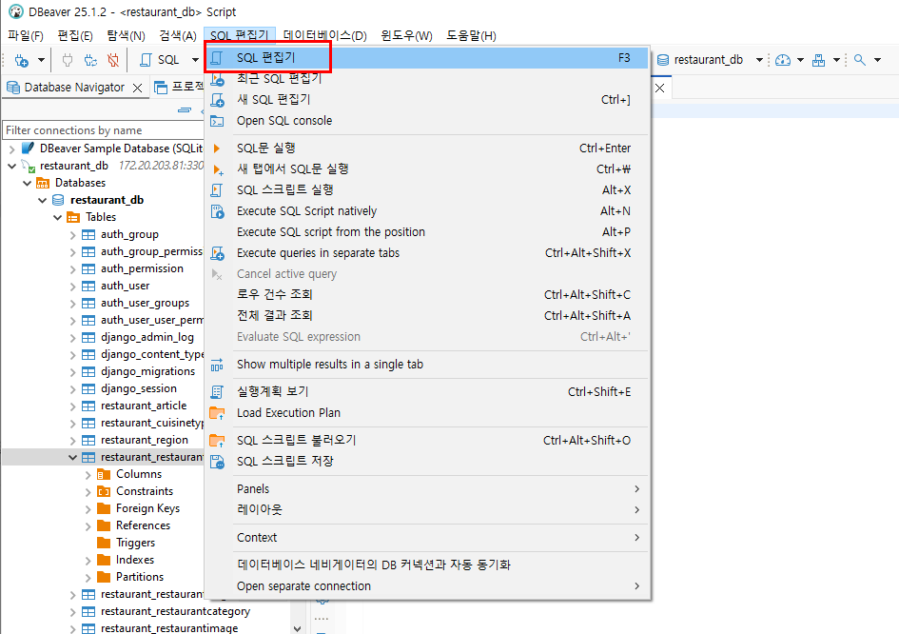Click the Filter connections by name field

click(x=103, y=130)
